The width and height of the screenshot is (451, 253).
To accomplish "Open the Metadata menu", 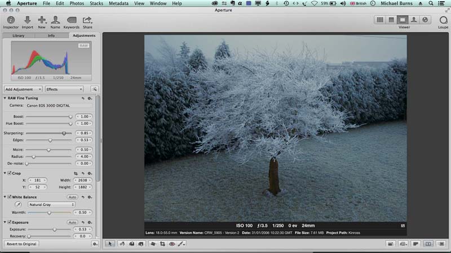I will [118, 3].
